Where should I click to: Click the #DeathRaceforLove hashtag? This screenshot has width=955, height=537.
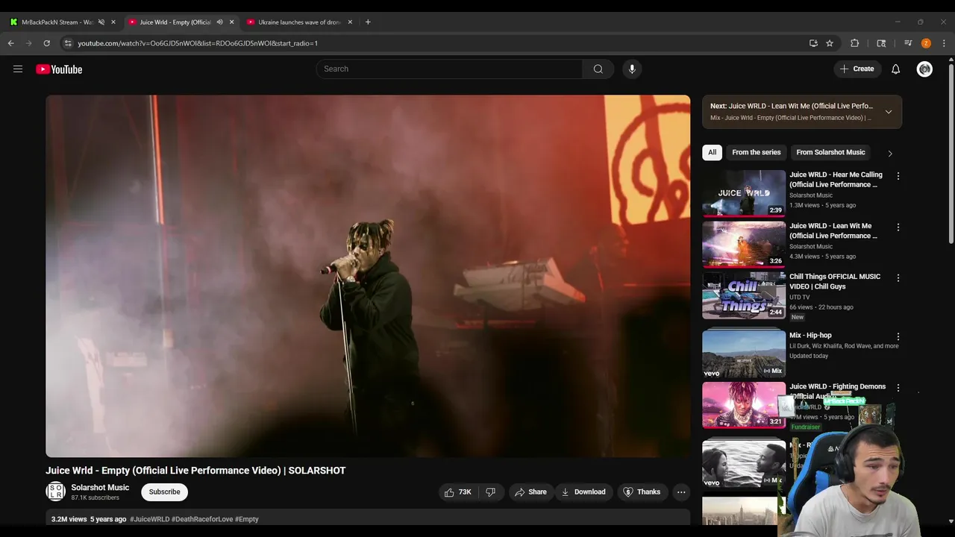coord(202,519)
